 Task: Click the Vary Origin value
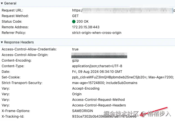pos(77,94)
